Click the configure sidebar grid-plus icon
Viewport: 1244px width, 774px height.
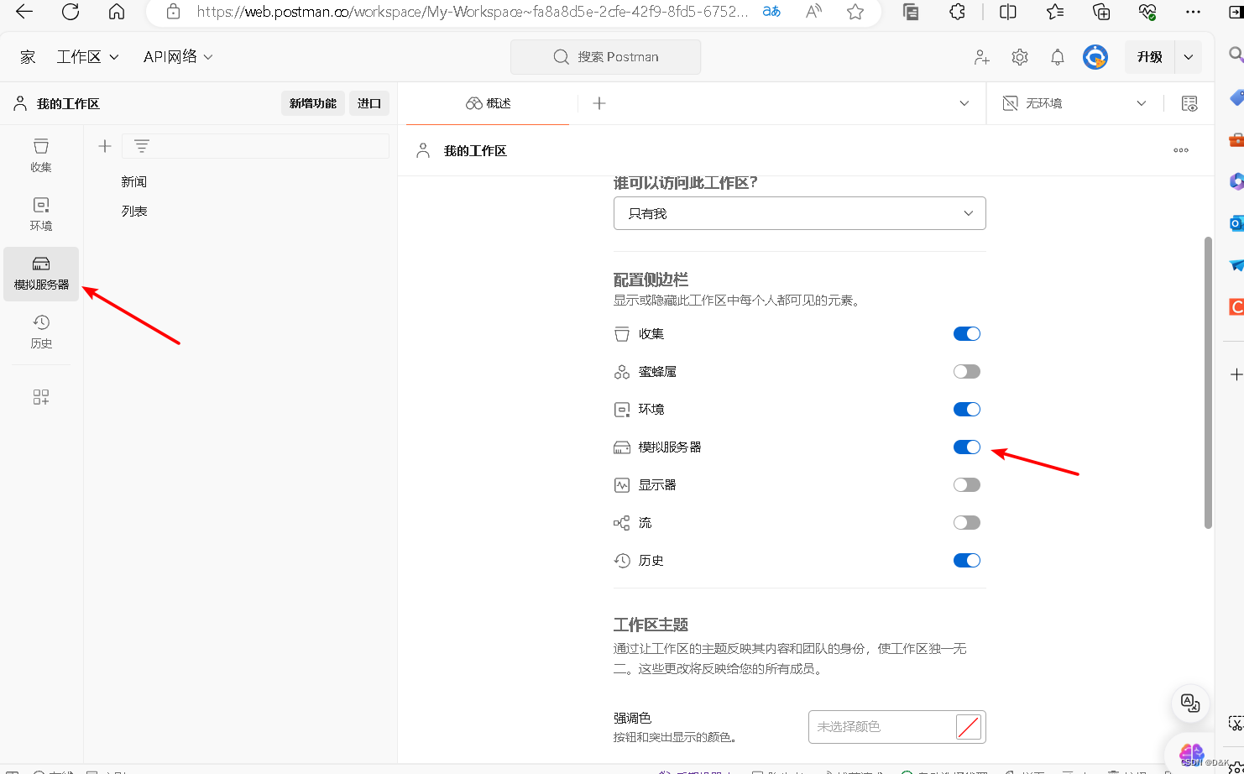(41, 397)
